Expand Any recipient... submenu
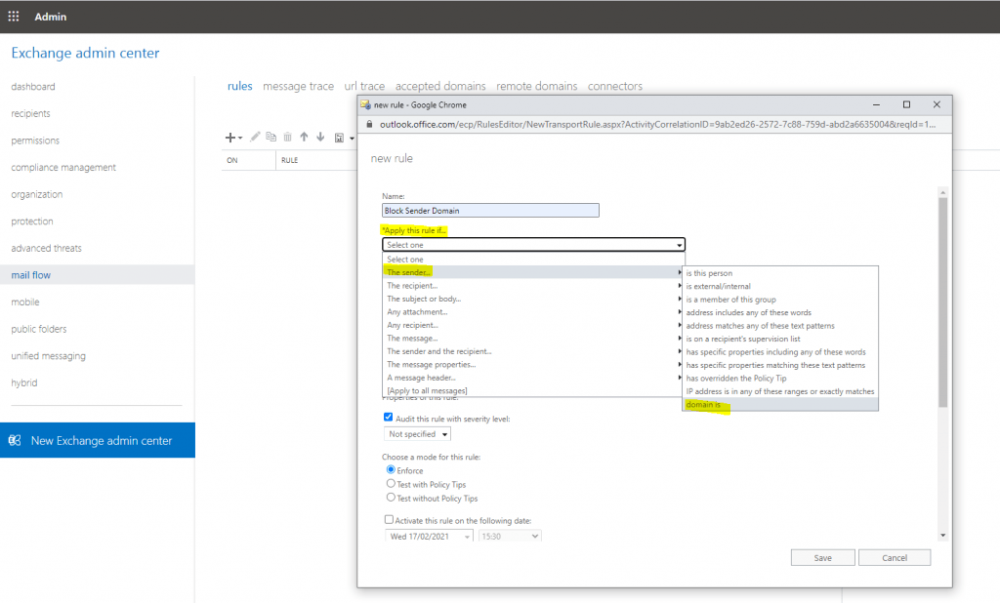 click(x=533, y=325)
